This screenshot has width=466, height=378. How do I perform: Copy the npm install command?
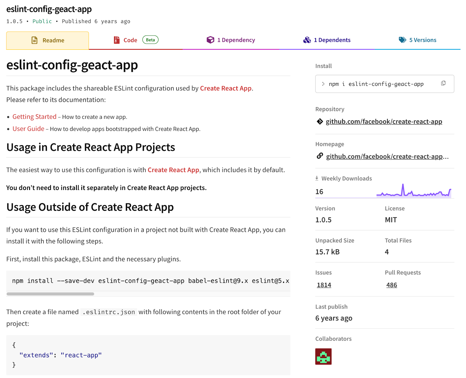[x=443, y=83]
